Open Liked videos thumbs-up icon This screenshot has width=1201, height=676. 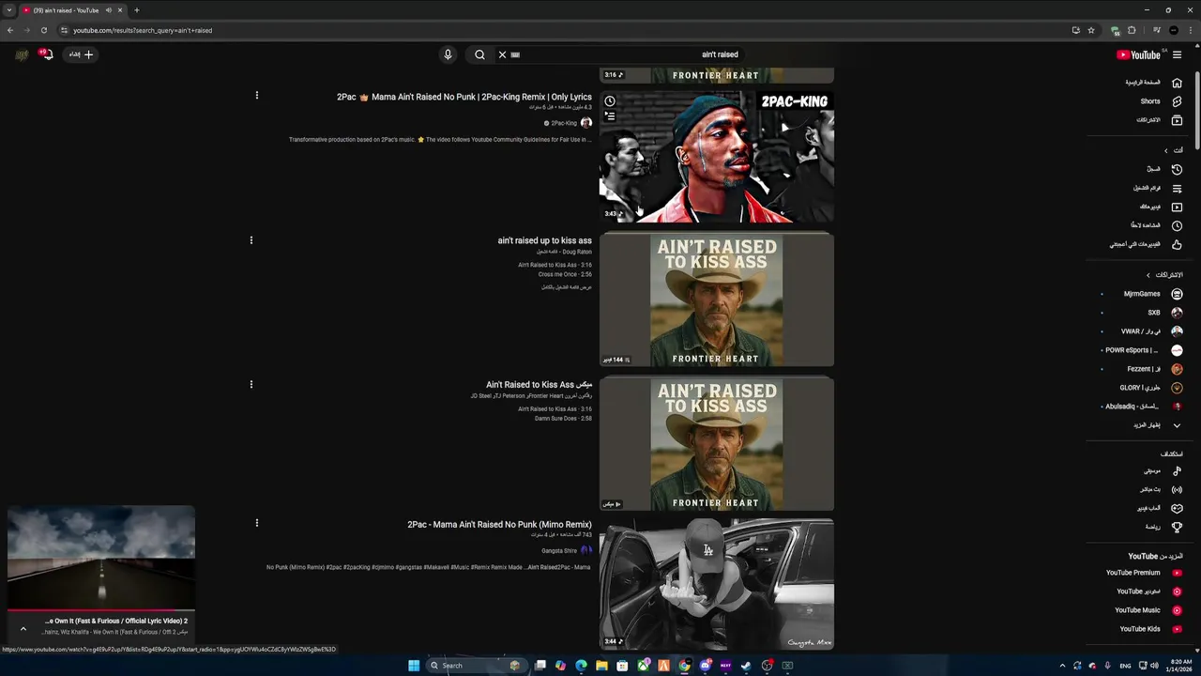[1177, 244]
